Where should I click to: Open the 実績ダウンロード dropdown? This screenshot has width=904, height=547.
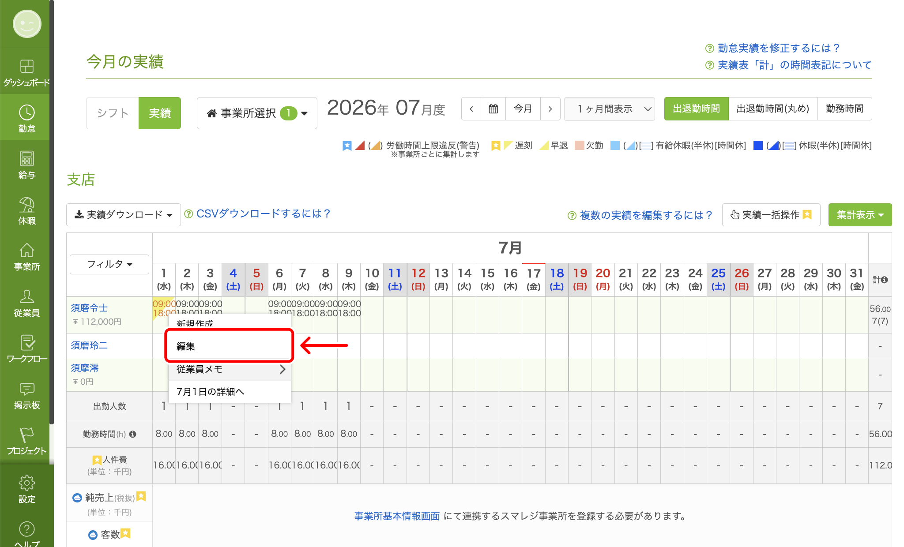pyautogui.click(x=124, y=215)
